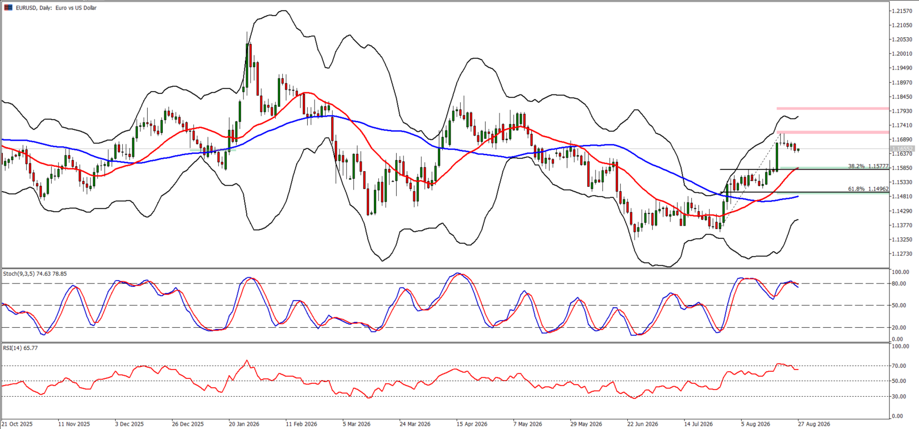Click the 38.2% Fibonacci level label
The image size is (919, 429).
click(868, 166)
